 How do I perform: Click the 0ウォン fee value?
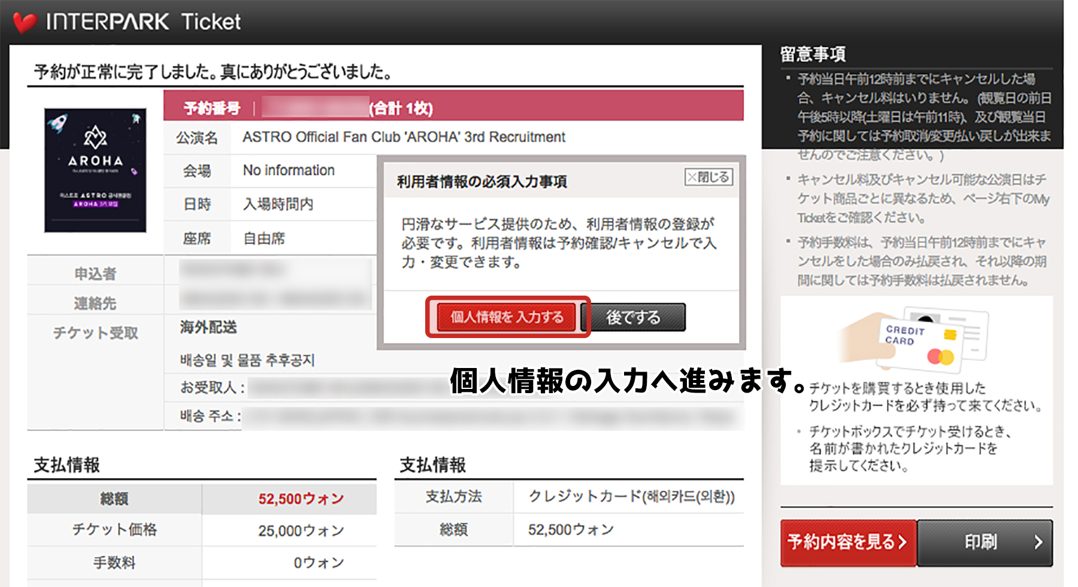(319, 562)
